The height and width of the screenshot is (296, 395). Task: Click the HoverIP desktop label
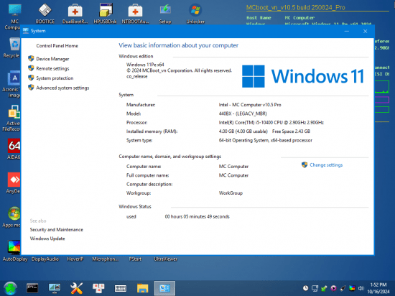75,259
